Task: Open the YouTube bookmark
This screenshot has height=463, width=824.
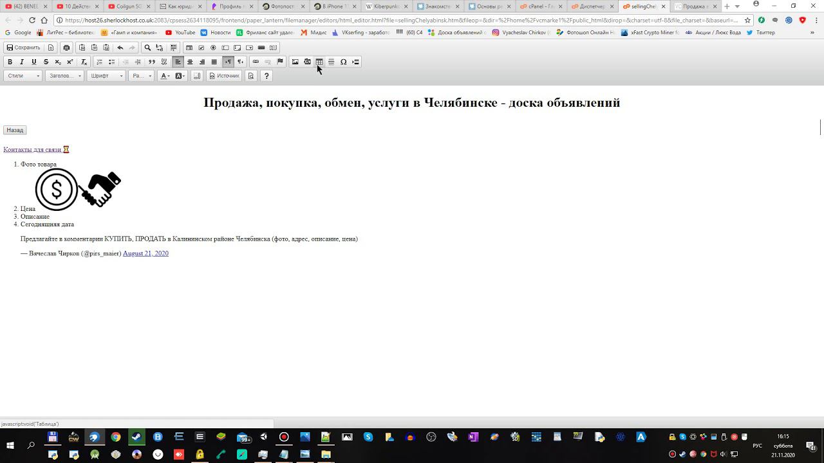Action: pyautogui.click(x=180, y=32)
